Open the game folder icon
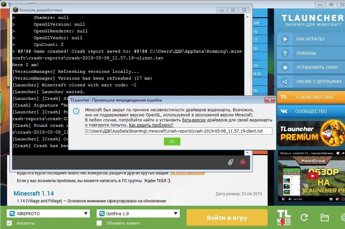The width and height of the screenshot is (345, 229). pyautogui.click(x=324, y=218)
